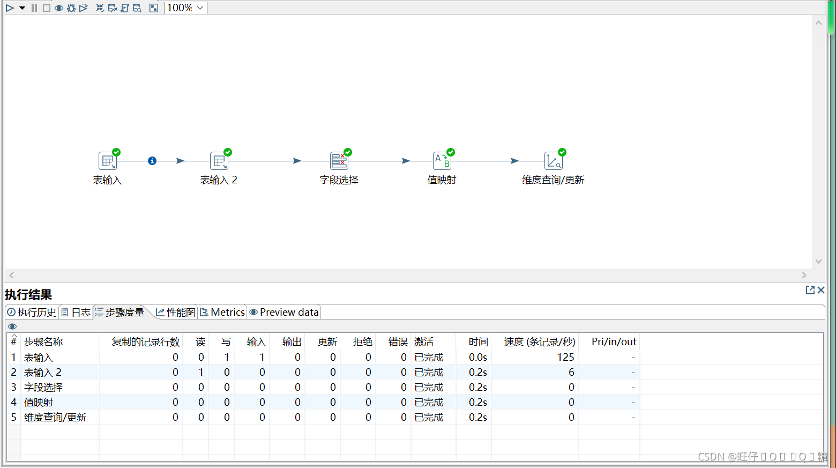This screenshot has height=468, width=836.
Task: Click the blue info marker on hop
Action: [x=152, y=161]
